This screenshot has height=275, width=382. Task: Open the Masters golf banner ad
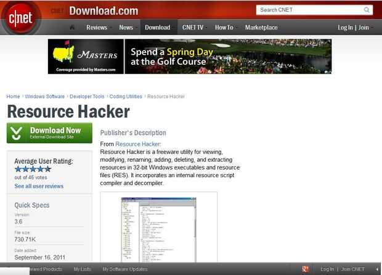86,57
